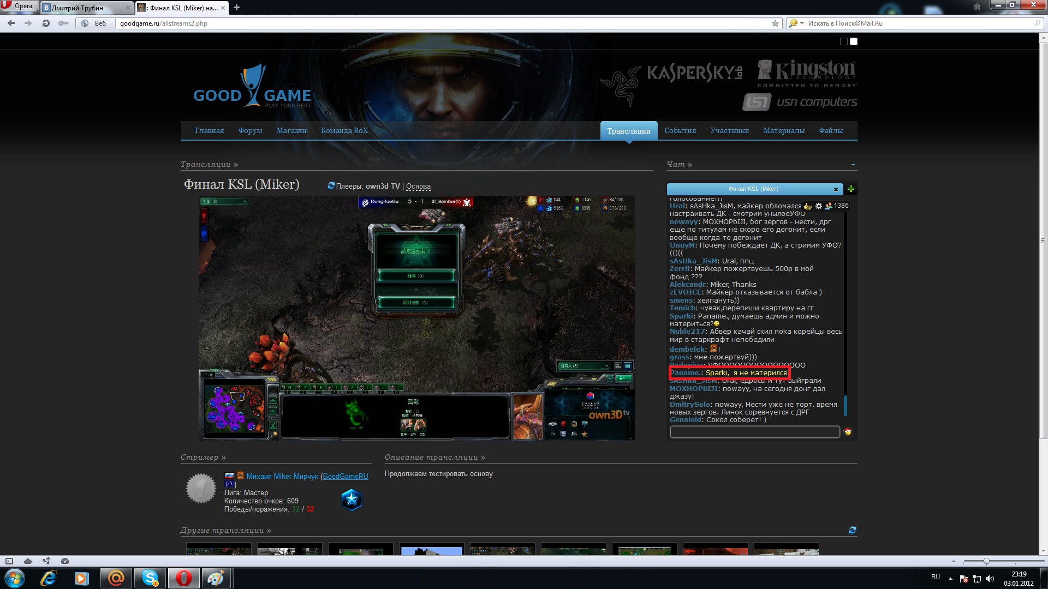Open the Участники section
The image size is (1048, 589).
click(x=729, y=131)
